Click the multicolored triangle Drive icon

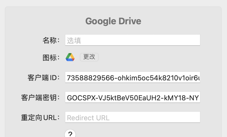pos(70,57)
